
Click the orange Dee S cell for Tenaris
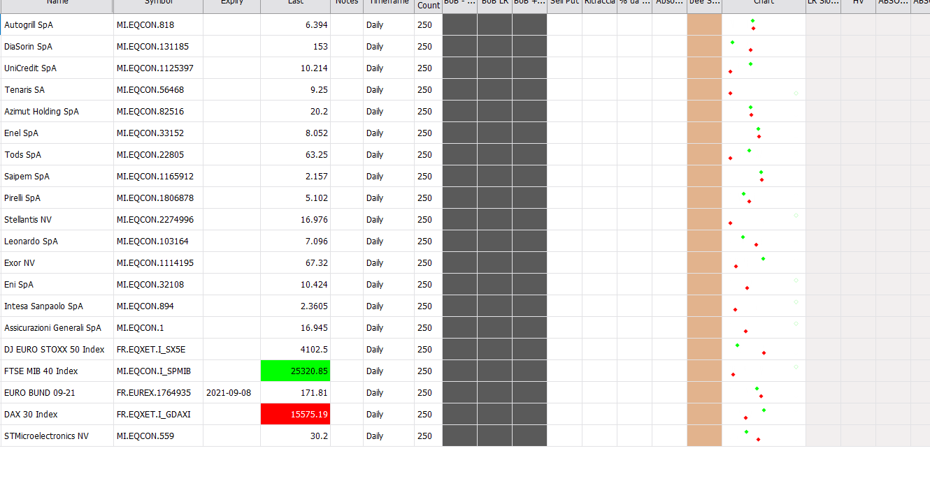click(704, 90)
